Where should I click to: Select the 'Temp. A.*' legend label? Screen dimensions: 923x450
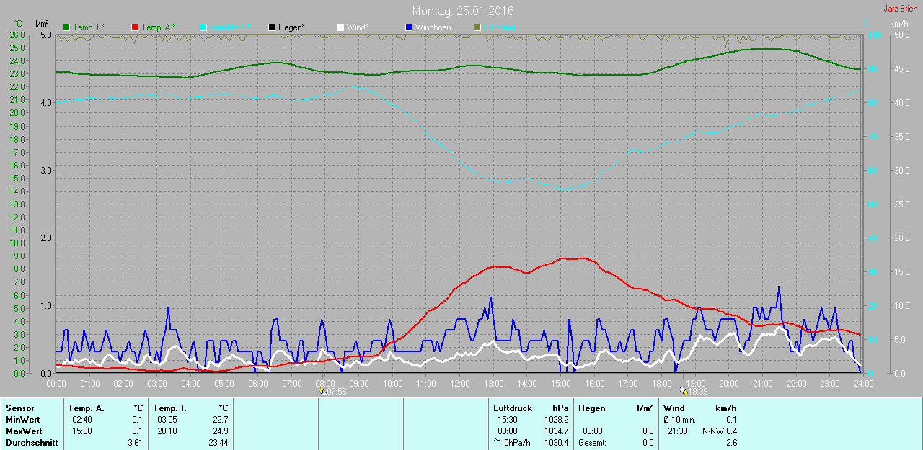click(x=158, y=27)
